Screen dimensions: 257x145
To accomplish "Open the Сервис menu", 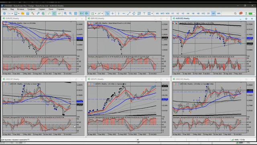I will 42,9.
